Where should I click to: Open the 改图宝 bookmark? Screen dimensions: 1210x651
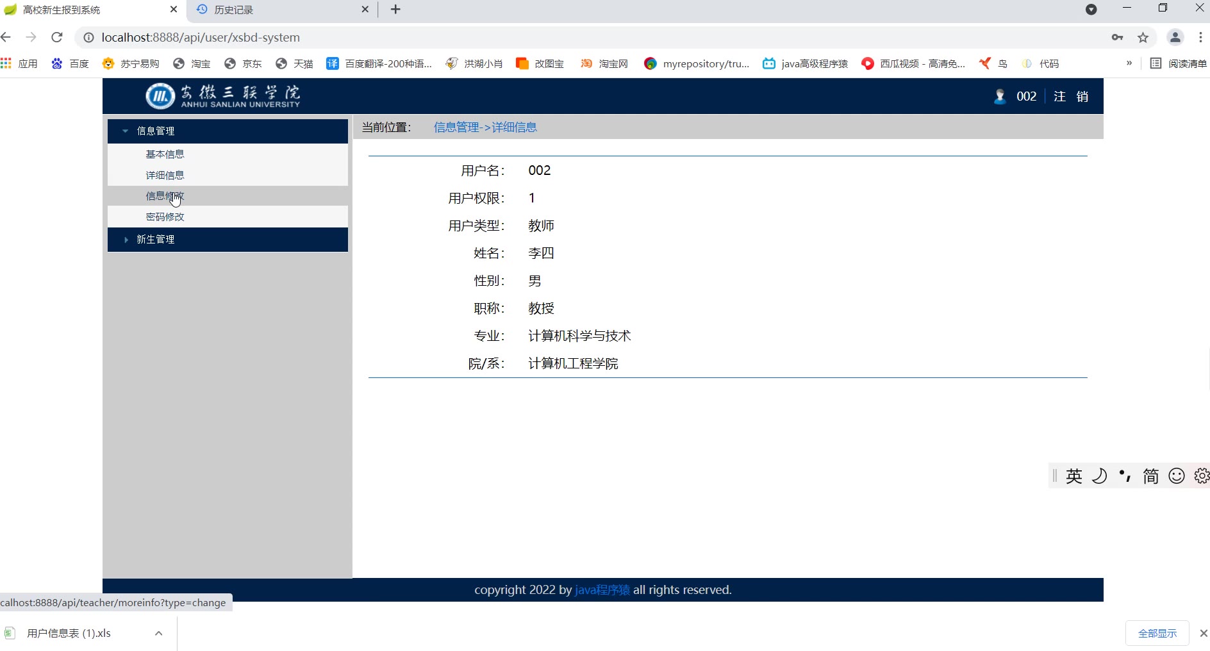(540, 63)
